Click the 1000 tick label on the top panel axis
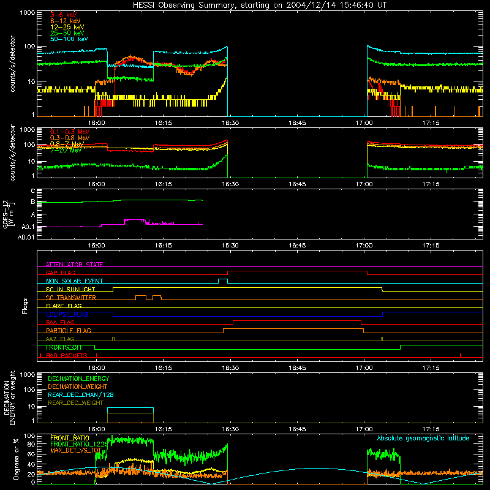Image resolution: width=490 pixels, height=490 pixels. (27, 13)
